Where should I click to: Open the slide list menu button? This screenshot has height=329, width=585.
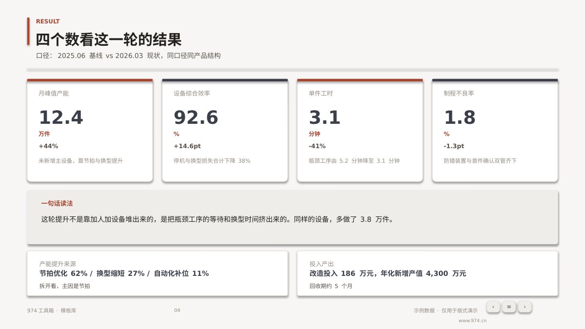coord(509,307)
